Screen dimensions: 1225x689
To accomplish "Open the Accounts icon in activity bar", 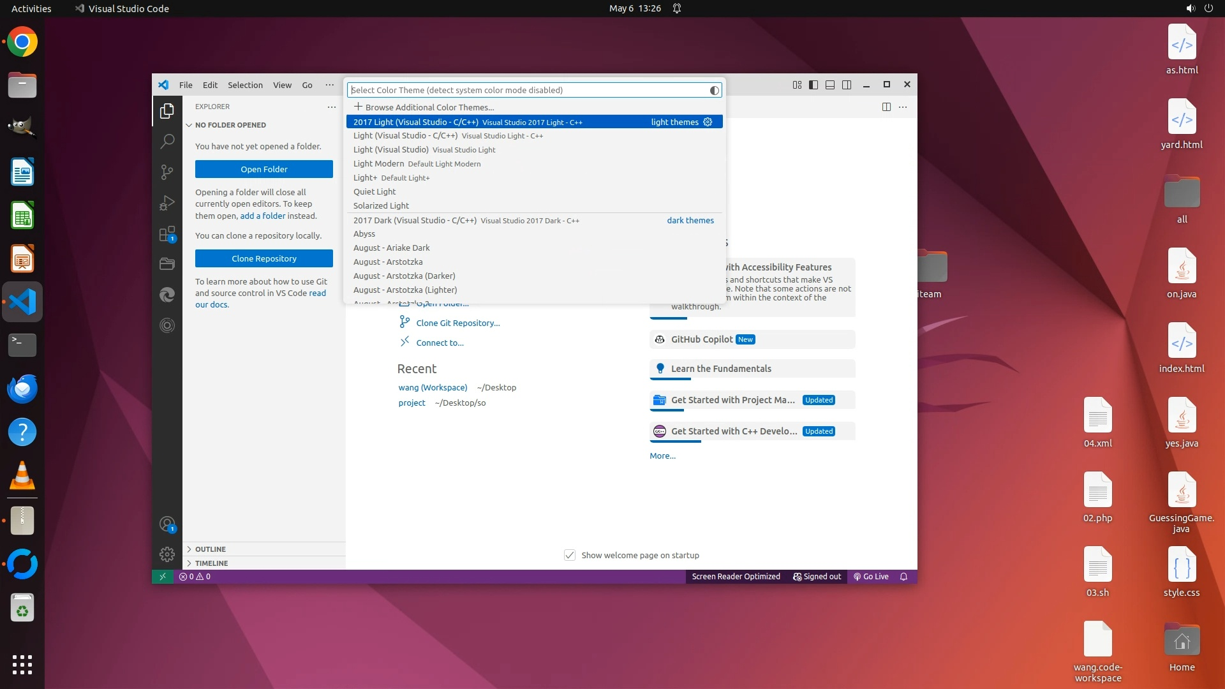I will pos(167,524).
